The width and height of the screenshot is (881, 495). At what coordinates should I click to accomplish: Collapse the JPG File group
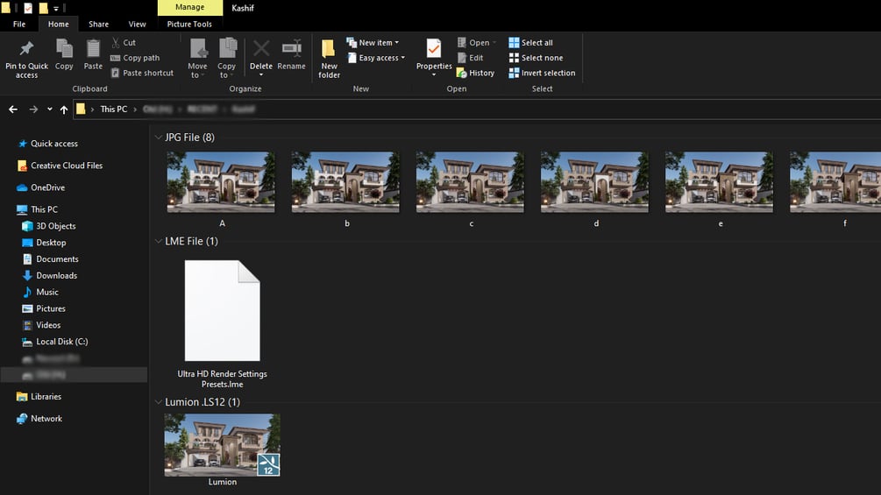point(159,138)
